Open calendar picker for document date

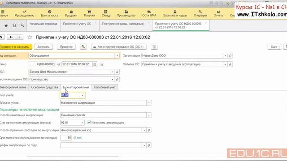[x=95, y=64]
